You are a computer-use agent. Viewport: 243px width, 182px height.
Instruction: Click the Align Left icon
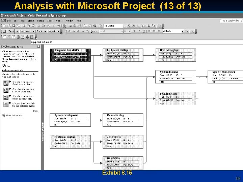150,31
